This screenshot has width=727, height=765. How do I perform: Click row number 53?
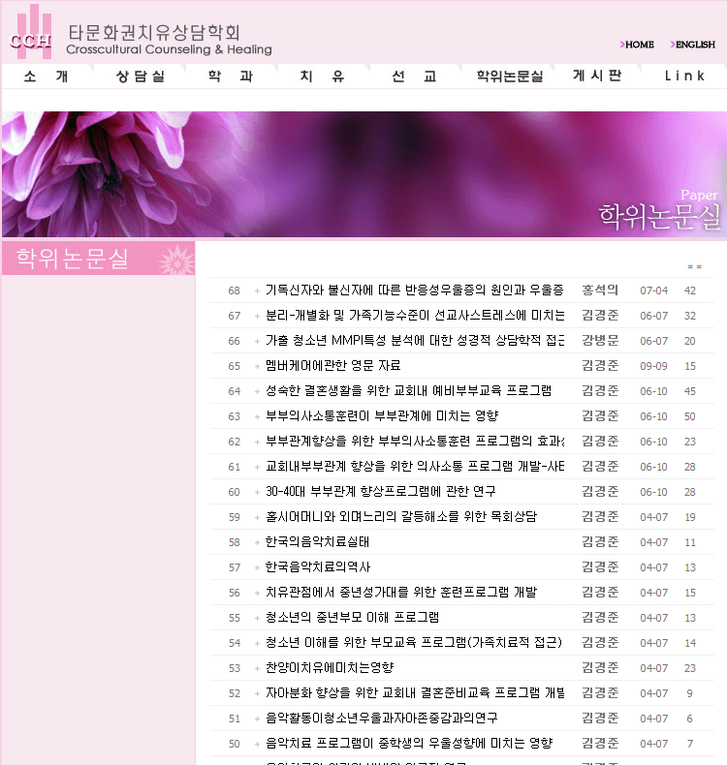coord(235,668)
